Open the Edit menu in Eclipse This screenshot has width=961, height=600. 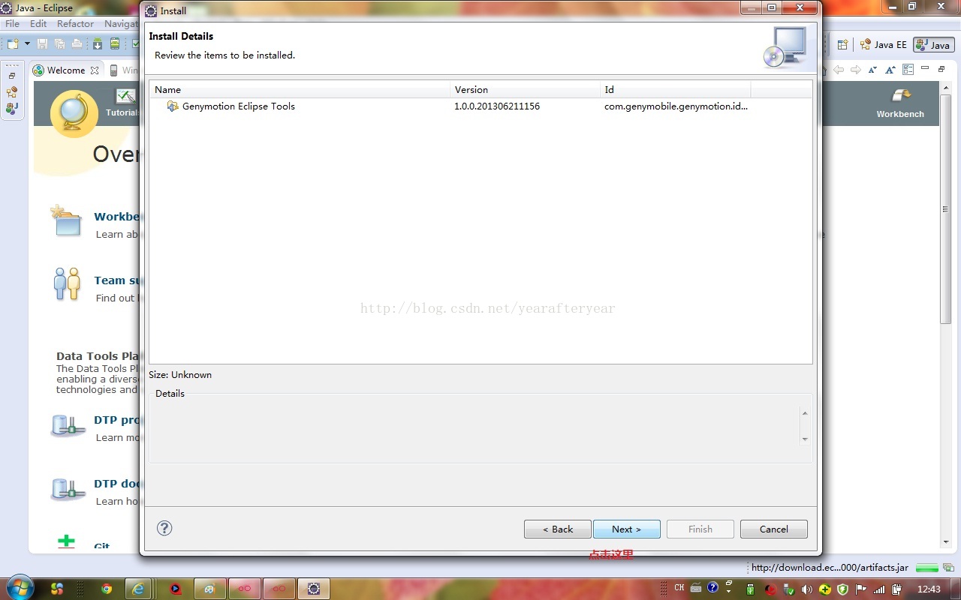[x=38, y=23]
